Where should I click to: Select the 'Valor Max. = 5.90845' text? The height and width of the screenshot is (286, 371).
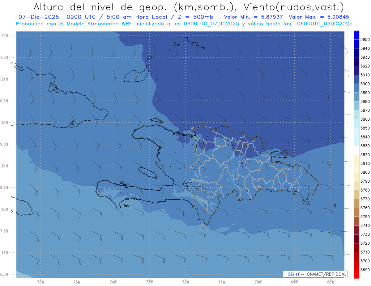point(319,17)
